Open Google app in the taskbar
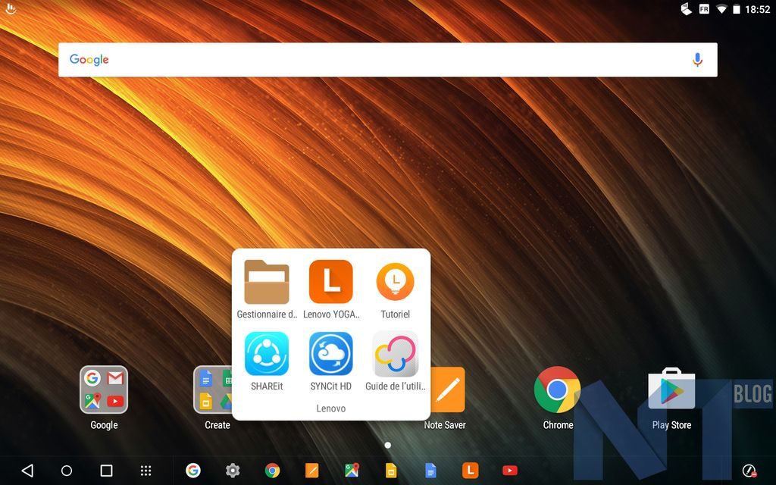 click(x=193, y=470)
